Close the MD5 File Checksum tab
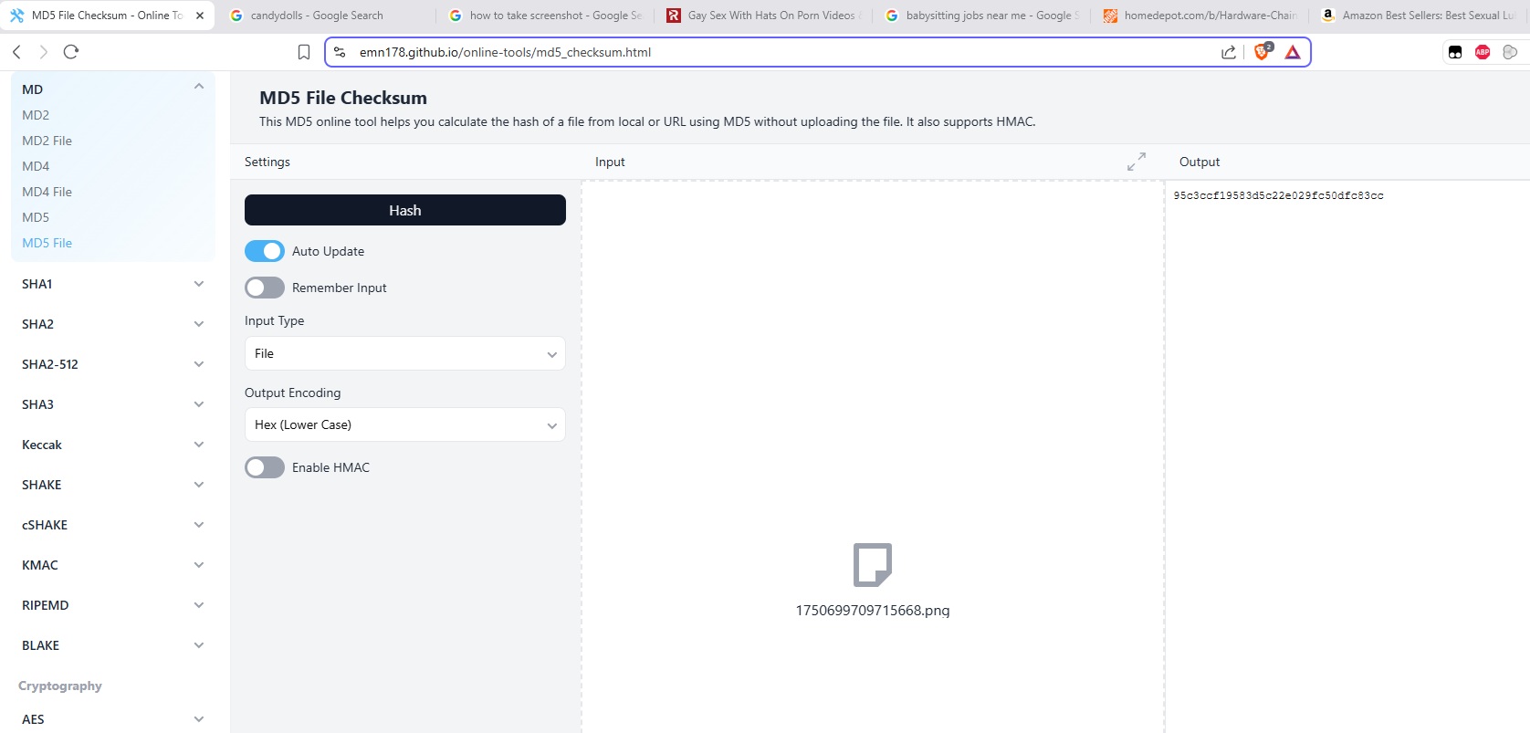This screenshot has height=733, width=1530. (x=200, y=16)
